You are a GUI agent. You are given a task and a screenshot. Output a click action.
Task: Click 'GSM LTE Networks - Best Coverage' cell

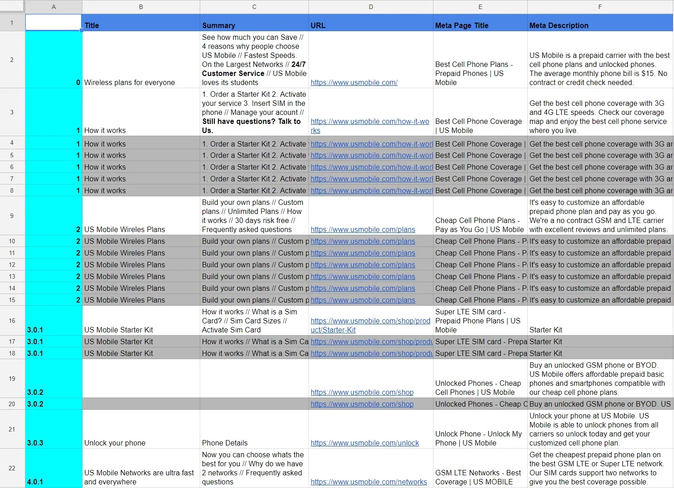pos(480,468)
